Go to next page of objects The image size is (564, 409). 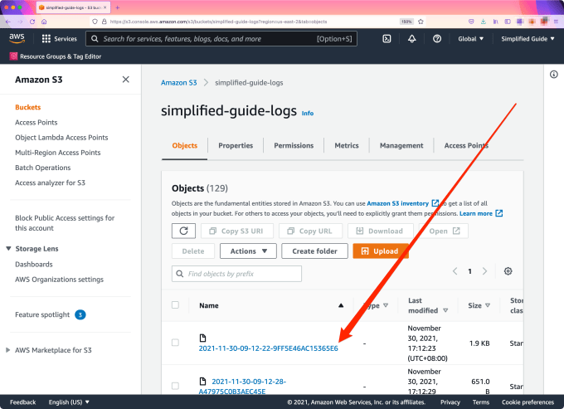pyautogui.click(x=484, y=271)
